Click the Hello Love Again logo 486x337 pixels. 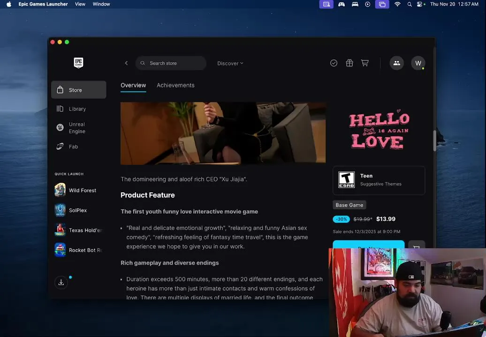point(379,130)
